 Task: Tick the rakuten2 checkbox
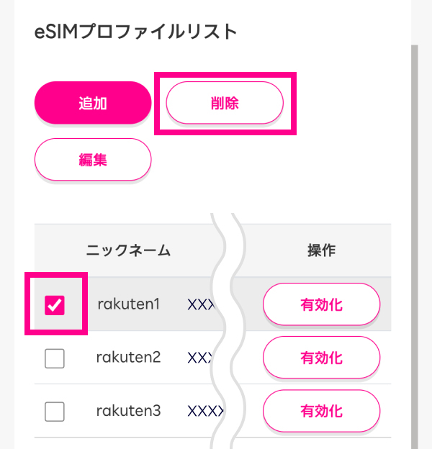[x=55, y=358]
